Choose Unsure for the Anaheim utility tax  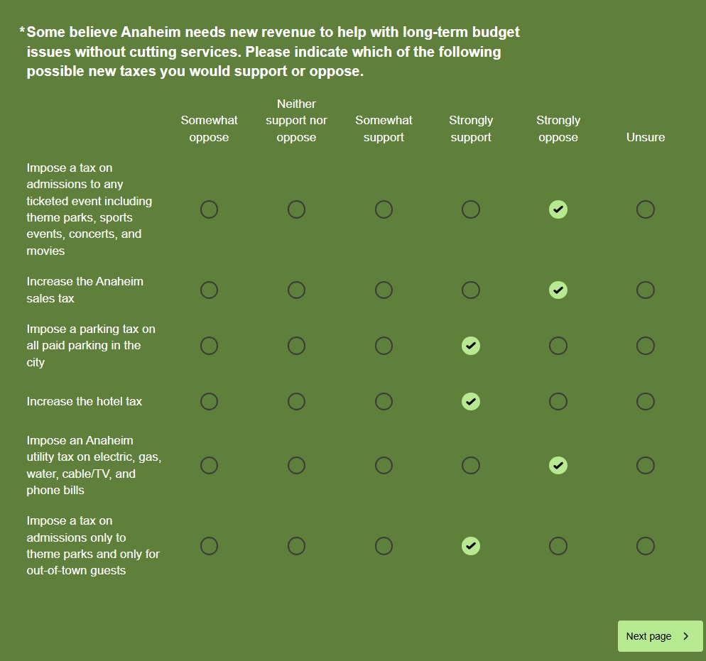tap(645, 466)
